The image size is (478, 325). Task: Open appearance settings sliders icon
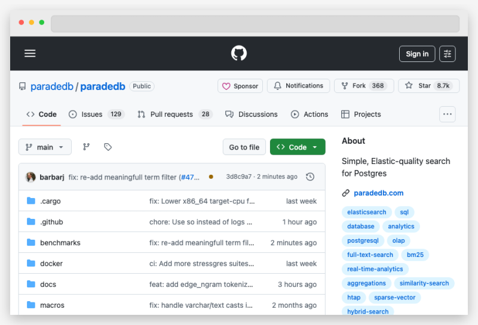447,54
